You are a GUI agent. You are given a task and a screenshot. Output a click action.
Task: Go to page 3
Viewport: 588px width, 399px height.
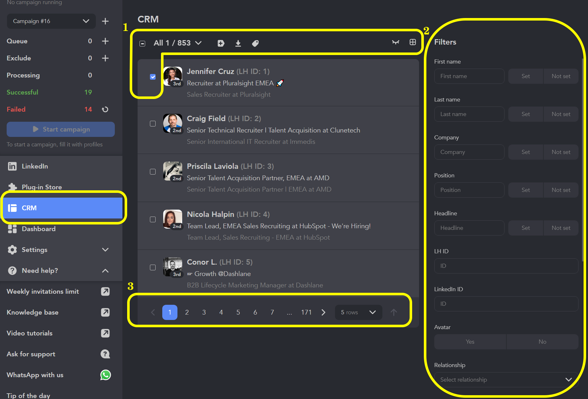pos(204,312)
